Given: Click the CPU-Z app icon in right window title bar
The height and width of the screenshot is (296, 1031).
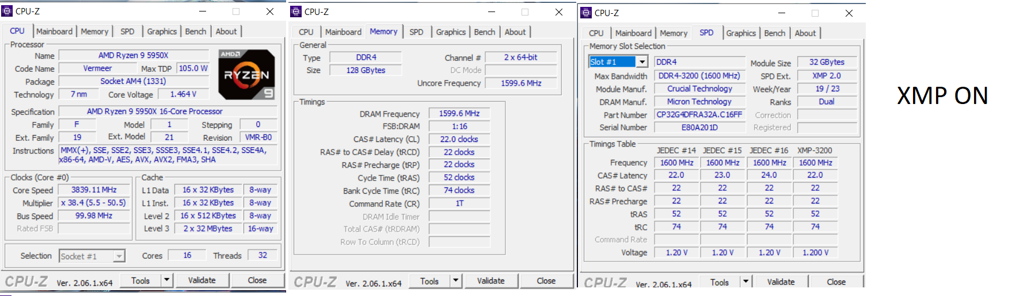Looking at the screenshot, I should pyautogui.click(x=586, y=13).
